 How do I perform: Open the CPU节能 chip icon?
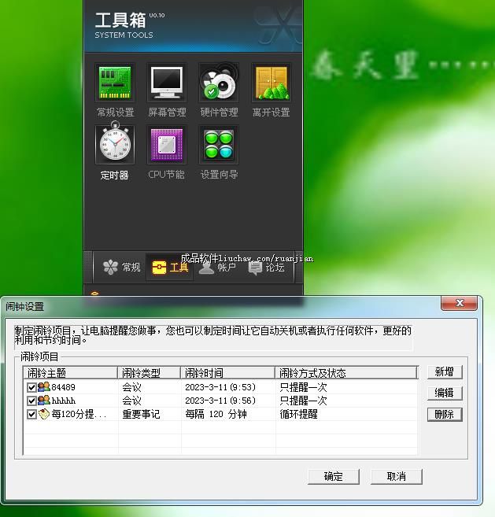(167, 145)
